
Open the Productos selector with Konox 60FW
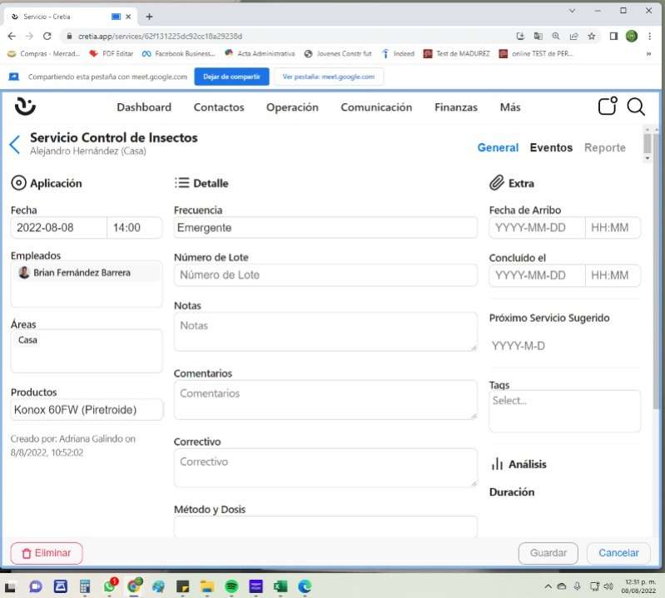coord(87,410)
